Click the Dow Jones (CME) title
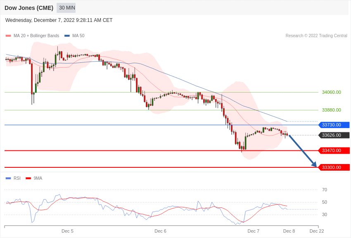Image resolution: width=351 pixels, height=238 pixels. pyautogui.click(x=29, y=8)
